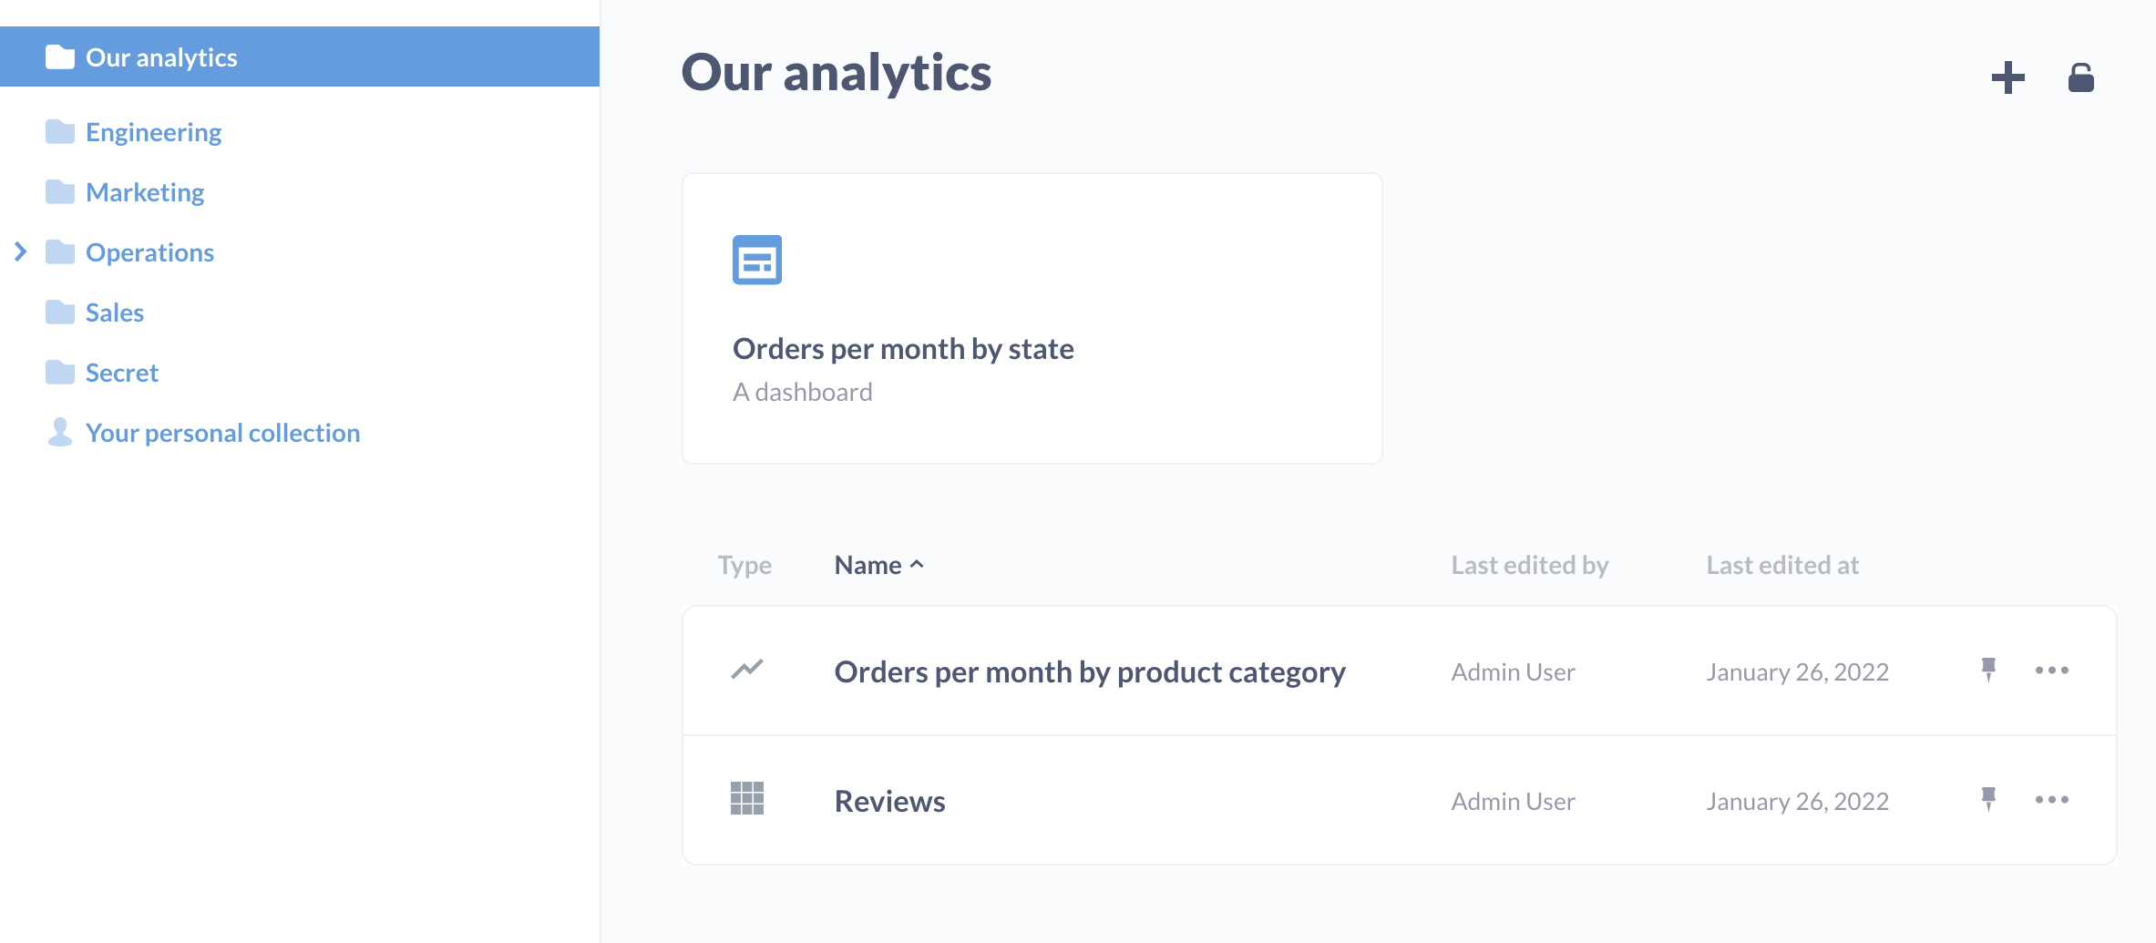Viewport: 2156px width, 943px height.
Task: Open the Marketing collection
Action: 145,192
